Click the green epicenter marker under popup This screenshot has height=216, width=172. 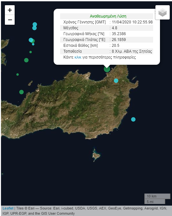tap(107, 69)
